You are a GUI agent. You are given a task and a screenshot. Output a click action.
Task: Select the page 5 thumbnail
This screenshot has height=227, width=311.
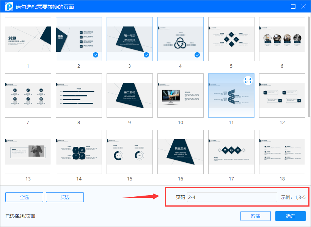click(231, 39)
